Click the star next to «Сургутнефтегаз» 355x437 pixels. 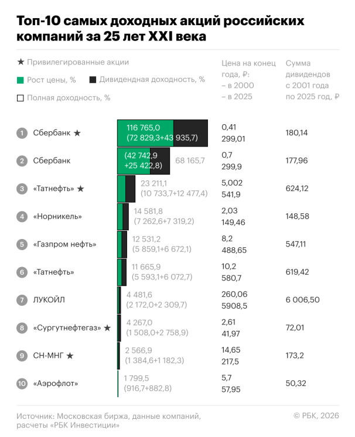[107, 327]
